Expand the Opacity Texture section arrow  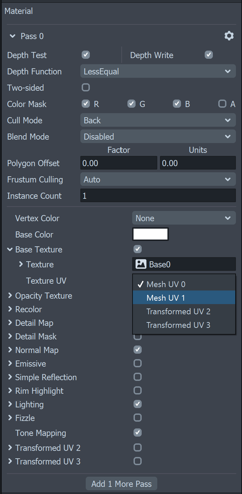[x=10, y=296]
